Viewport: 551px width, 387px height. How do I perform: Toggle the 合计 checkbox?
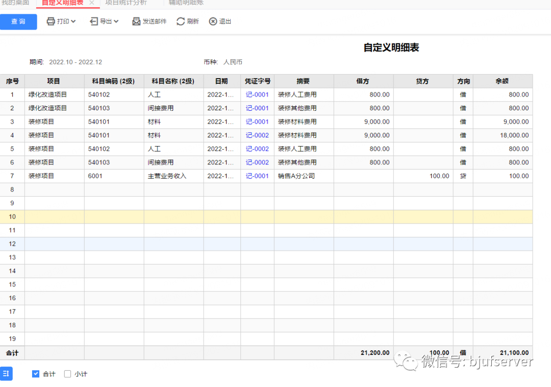point(36,374)
